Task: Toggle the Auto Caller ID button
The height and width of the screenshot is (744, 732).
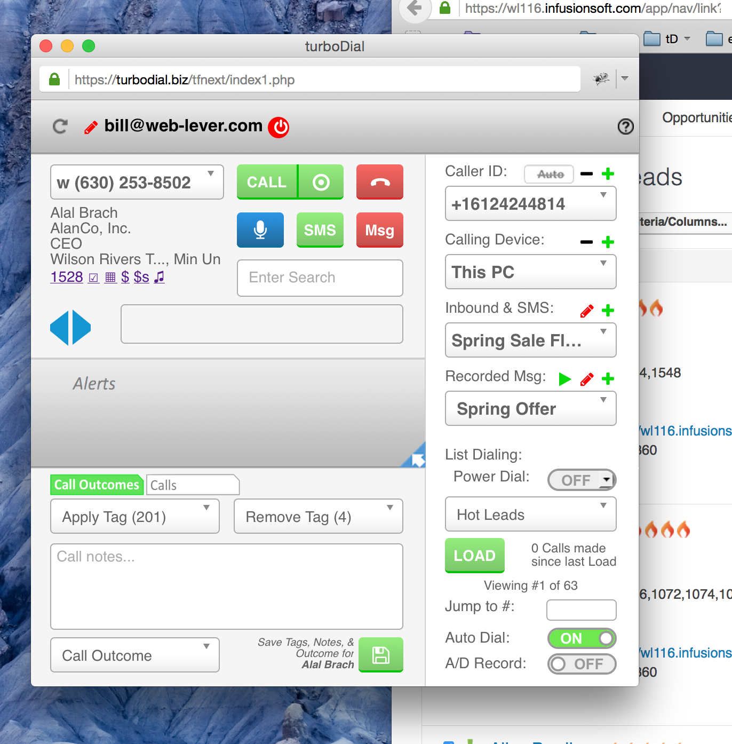Action: [x=550, y=174]
